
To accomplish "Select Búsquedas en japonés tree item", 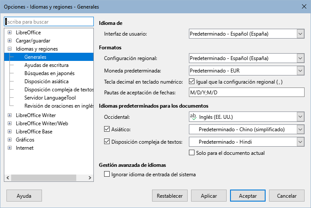I will coord(49,73).
